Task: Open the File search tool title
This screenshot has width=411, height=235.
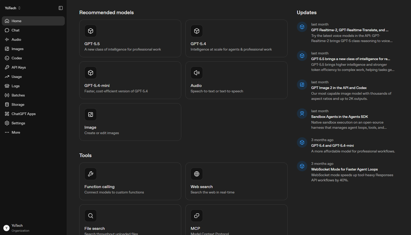Action: 94,229
